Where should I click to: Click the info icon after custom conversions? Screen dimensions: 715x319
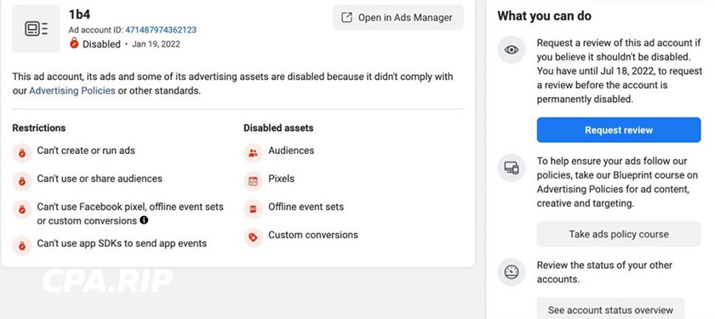click(x=144, y=220)
